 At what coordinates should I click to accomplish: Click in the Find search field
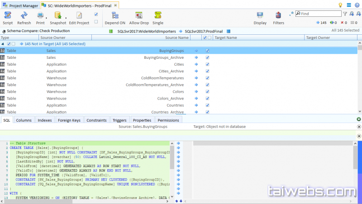point(319,14)
